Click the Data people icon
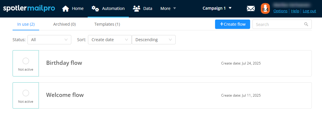The height and width of the screenshot is (129, 322). [x=136, y=8]
